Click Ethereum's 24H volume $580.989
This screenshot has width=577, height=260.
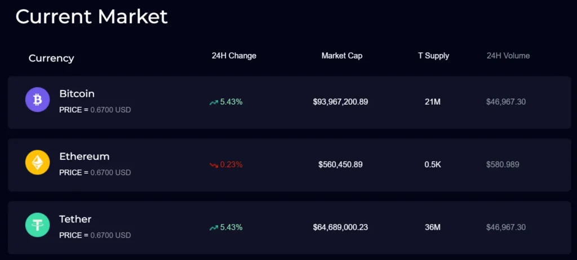tap(503, 165)
